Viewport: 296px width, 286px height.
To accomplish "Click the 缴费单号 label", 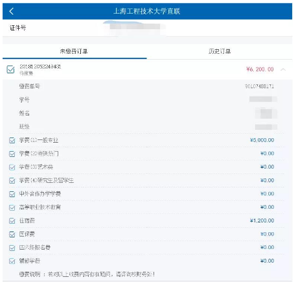I will [x=30, y=86].
